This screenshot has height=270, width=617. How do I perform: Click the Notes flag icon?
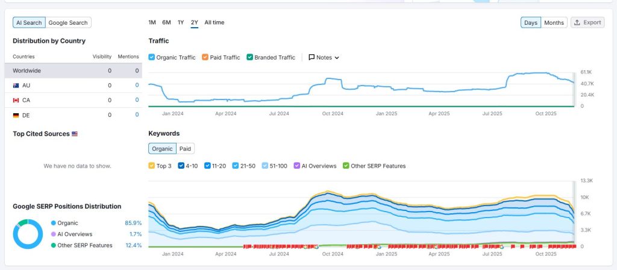[x=312, y=58]
